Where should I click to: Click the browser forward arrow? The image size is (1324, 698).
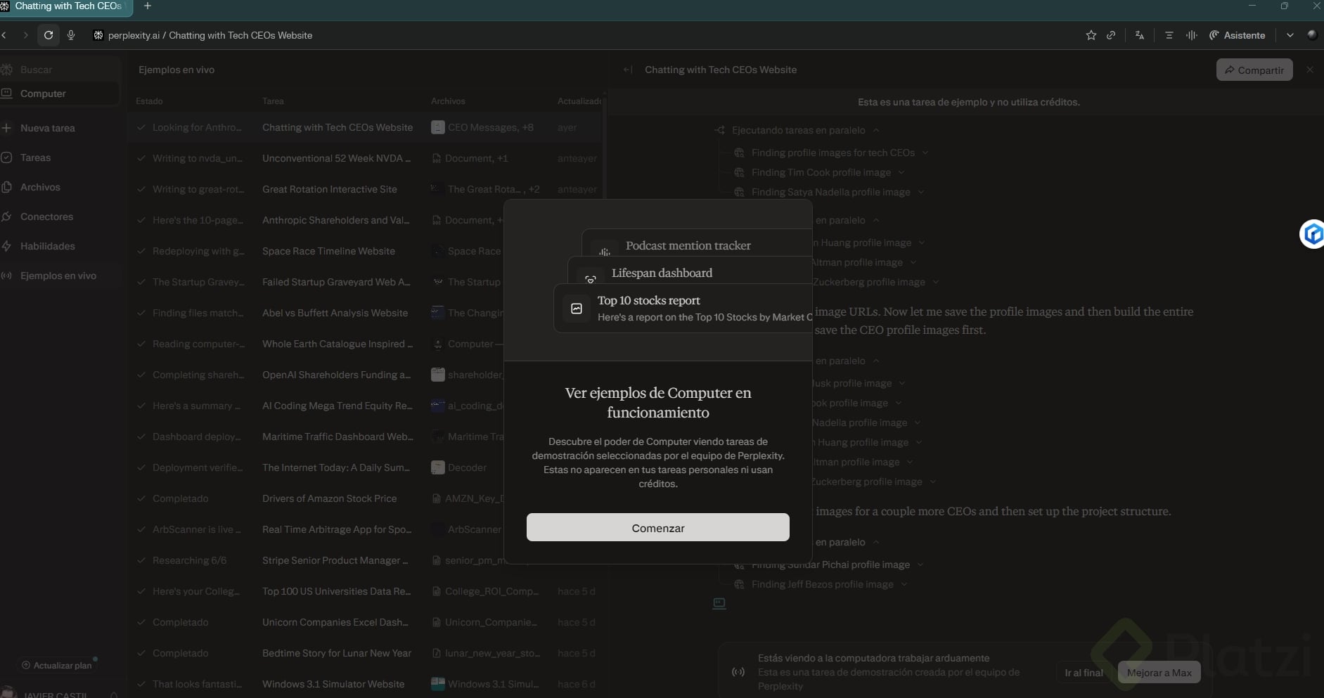25,35
